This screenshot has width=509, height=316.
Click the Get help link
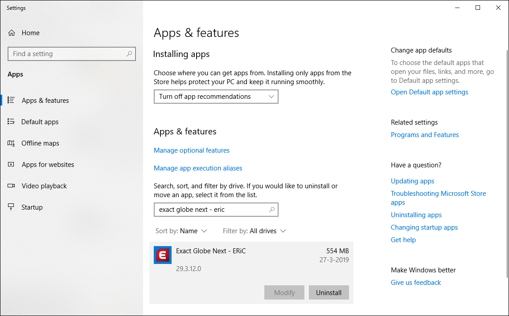(403, 240)
